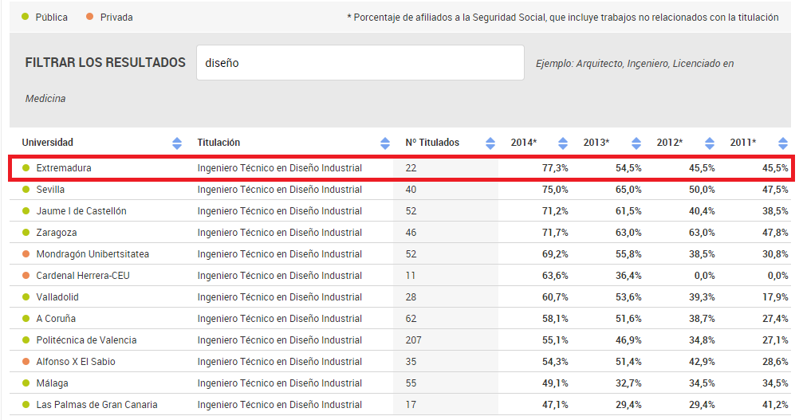The width and height of the screenshot is (799, 420).
Task: Click Sevilla's 75,0% value for 2014
Action: [x=555, y=190]
